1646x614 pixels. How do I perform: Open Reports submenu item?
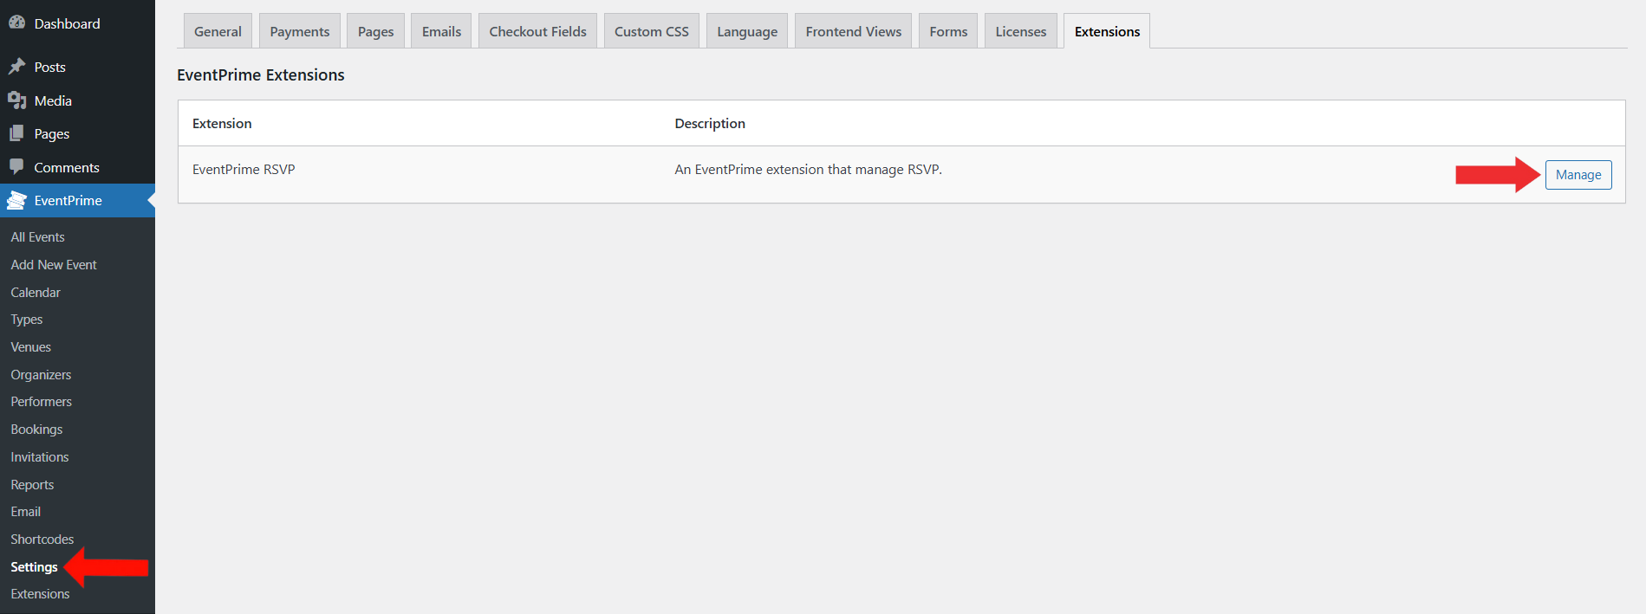pyautogui.click(x=32, y=484)
